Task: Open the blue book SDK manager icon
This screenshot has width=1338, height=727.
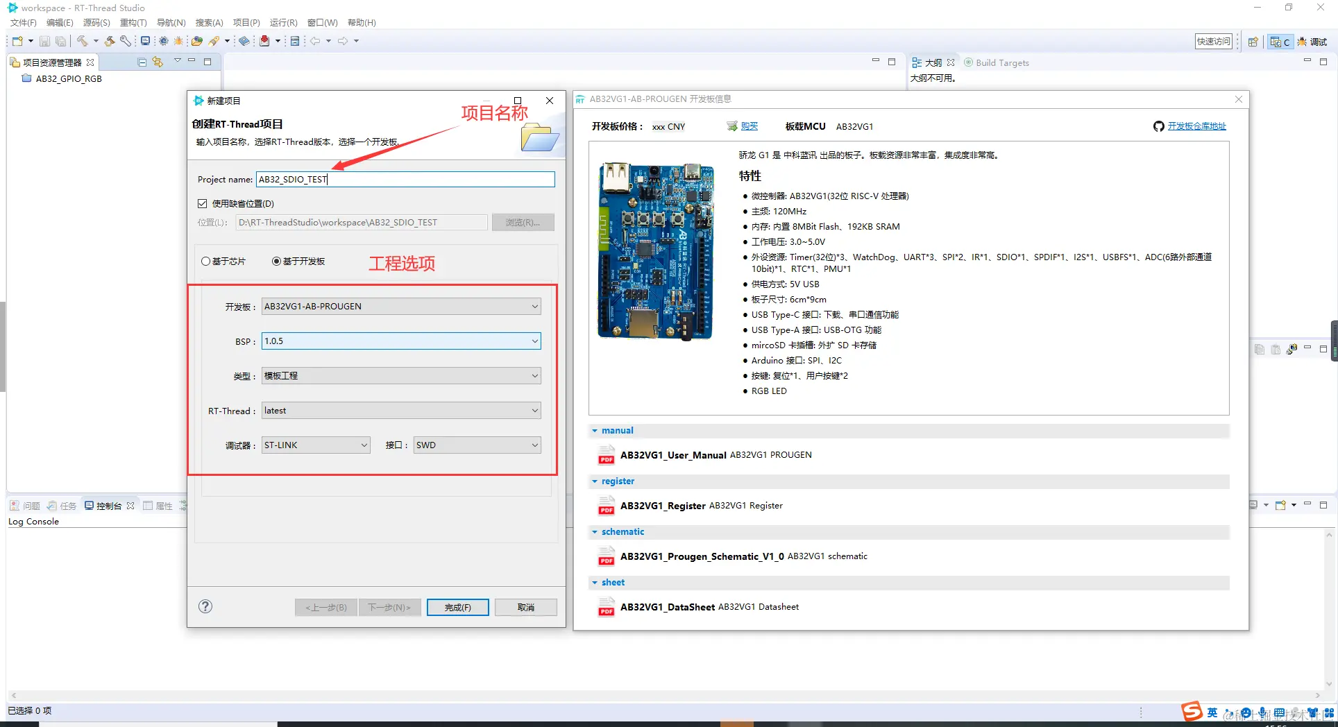Action: [244, 41]
